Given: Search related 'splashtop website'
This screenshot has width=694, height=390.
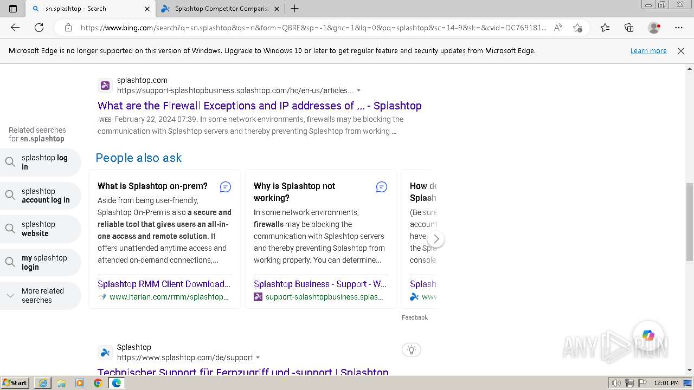Looking at the screenshot, I should point(41,229).
